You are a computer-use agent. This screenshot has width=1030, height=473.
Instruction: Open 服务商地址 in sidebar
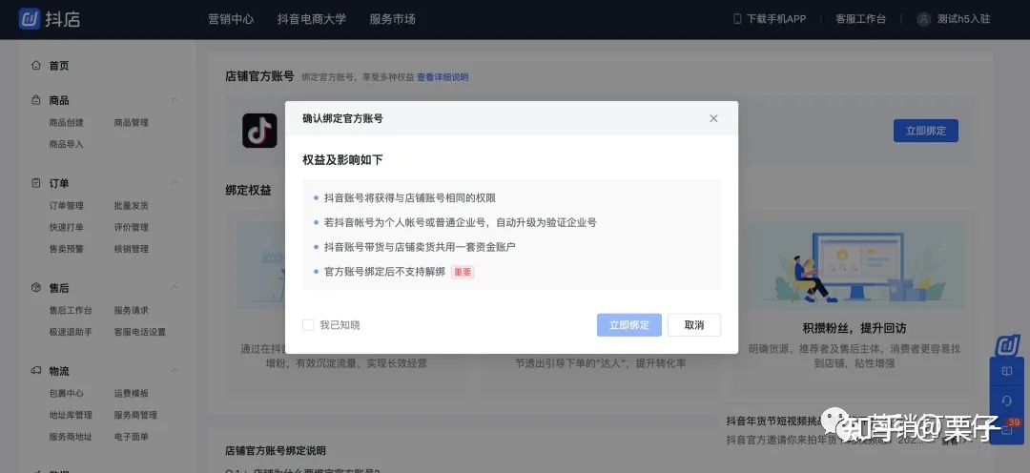tap(71, 436)
